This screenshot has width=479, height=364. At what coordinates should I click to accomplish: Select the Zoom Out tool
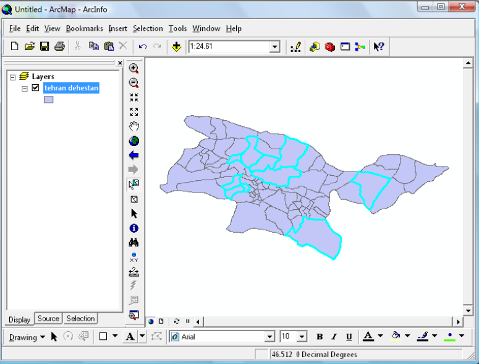(134, 83)
